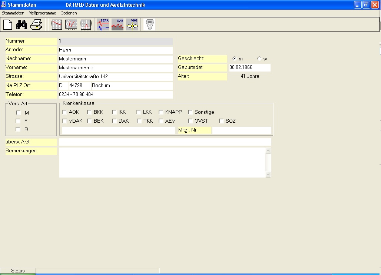Tick the LKK checkbox
Screen dimensions: 381x275
click(139, 112)
